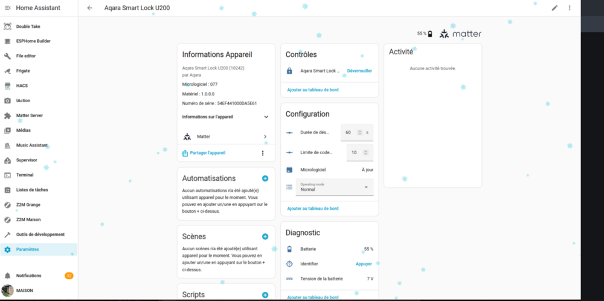Click the stepper arrows on the 10 field
The height and width of the screenshot is (301, 604).
click(365, 153)
